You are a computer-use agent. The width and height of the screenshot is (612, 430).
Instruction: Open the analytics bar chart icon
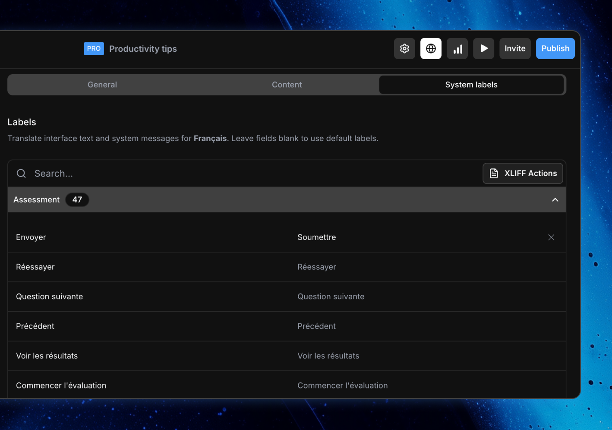pyautogui.click(x=457, y=49)
